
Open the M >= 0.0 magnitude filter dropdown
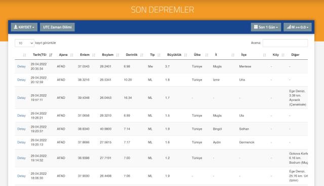click(298, 27)
